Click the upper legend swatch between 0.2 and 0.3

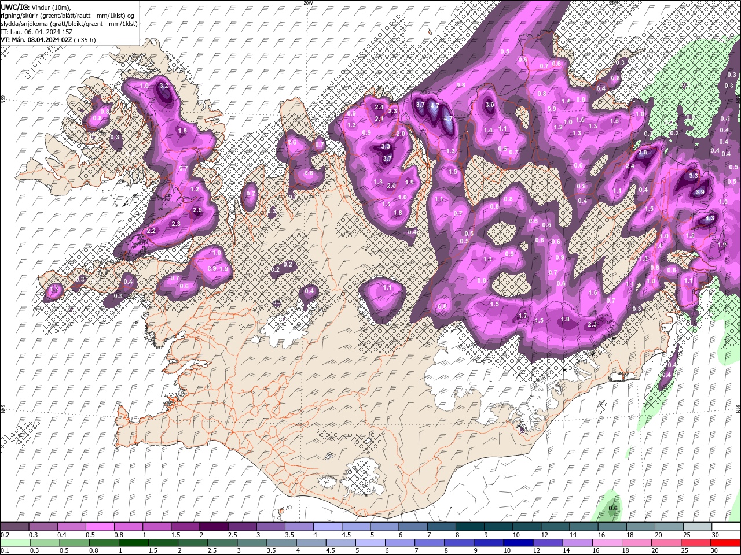pyautogui.click(x=14, y=527)
